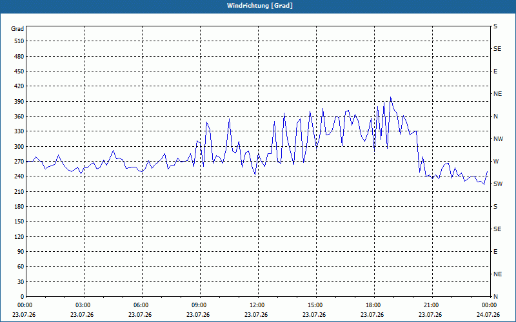Select the 510 y-axis value
Viewport: 516px width, 322px height.
click(19, 41)
